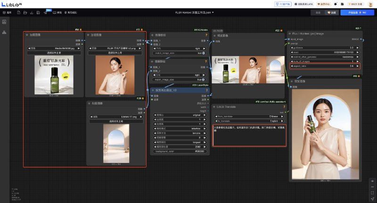The width and height of the screenshot is (377, 203).
Task: Open the folder icon in top toolbar
Action: 25,13
